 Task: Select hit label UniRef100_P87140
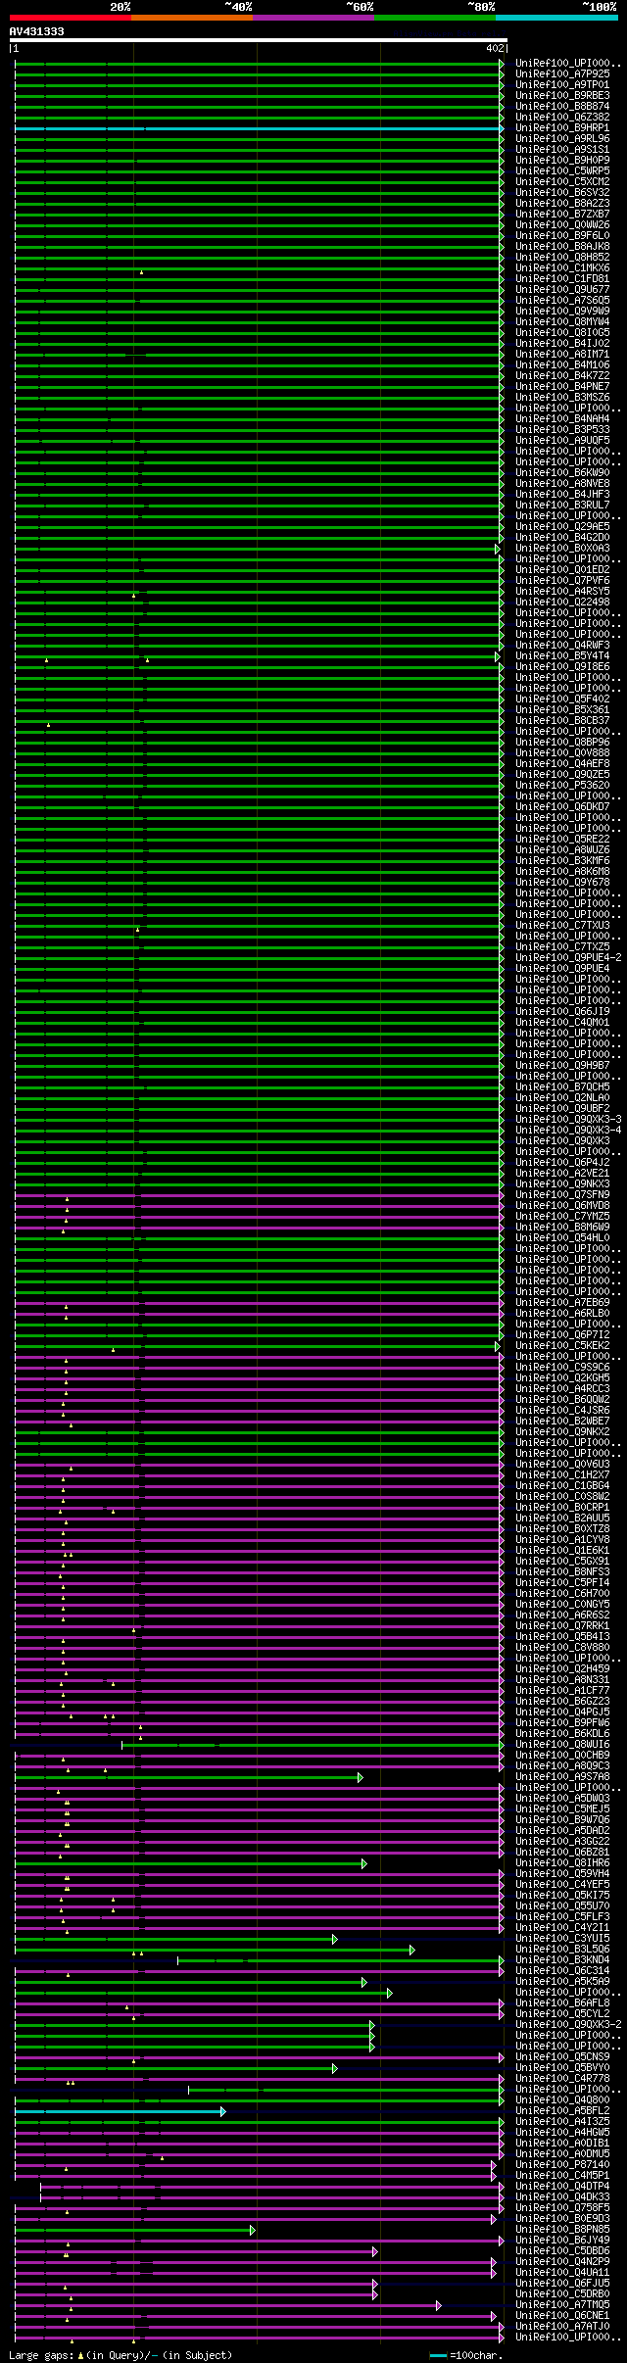pyautogui.click(x=562, y=2164)
